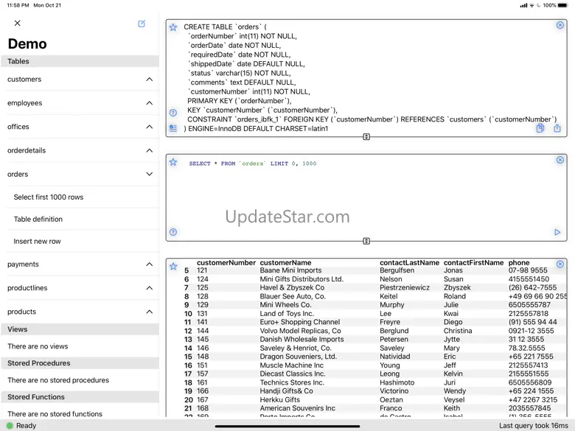
Task: Click the Mini Wheels Co. customer name
Action: pos(285,304)
